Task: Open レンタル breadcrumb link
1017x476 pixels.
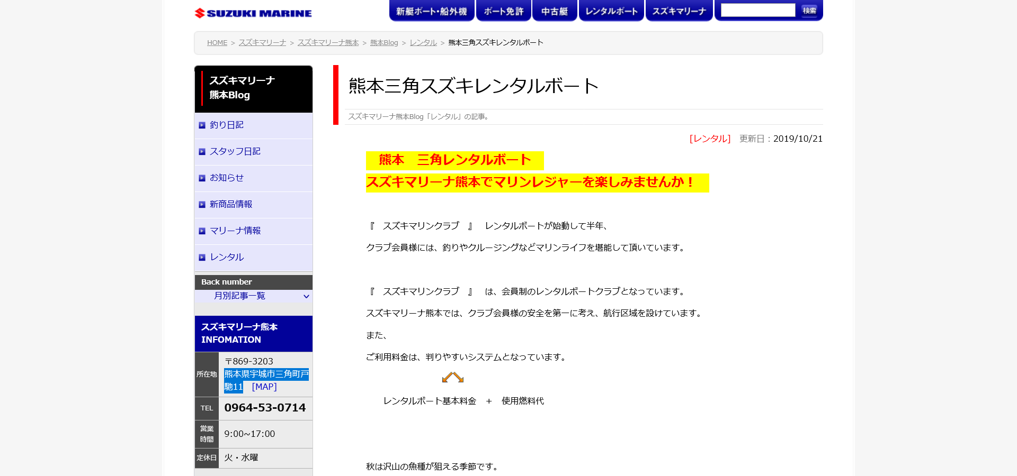Action: pos(423,43)
